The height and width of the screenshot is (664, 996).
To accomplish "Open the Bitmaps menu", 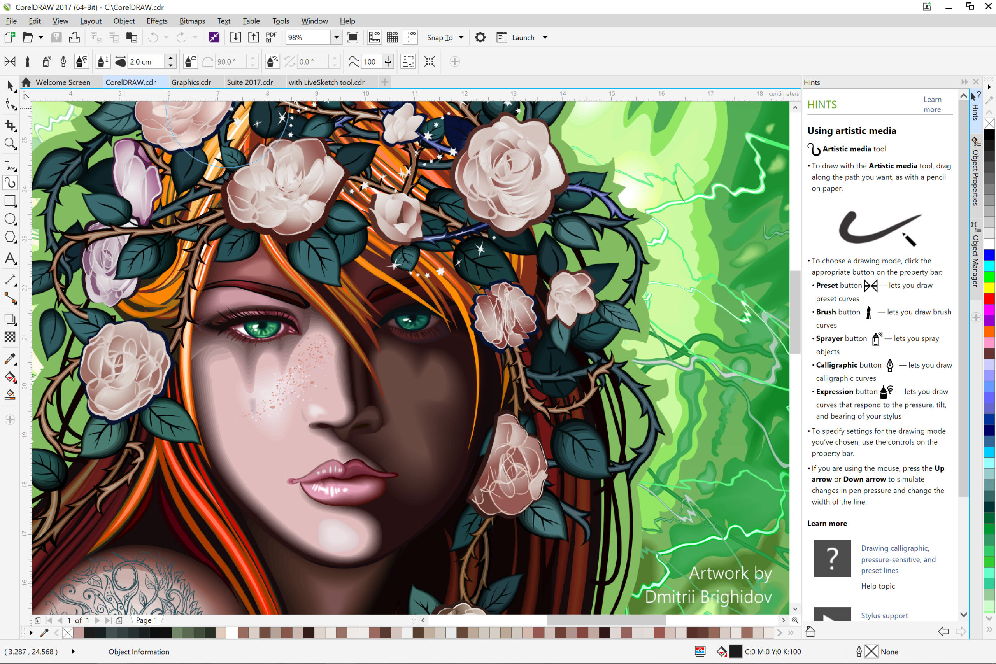I will tap(192, 21).
